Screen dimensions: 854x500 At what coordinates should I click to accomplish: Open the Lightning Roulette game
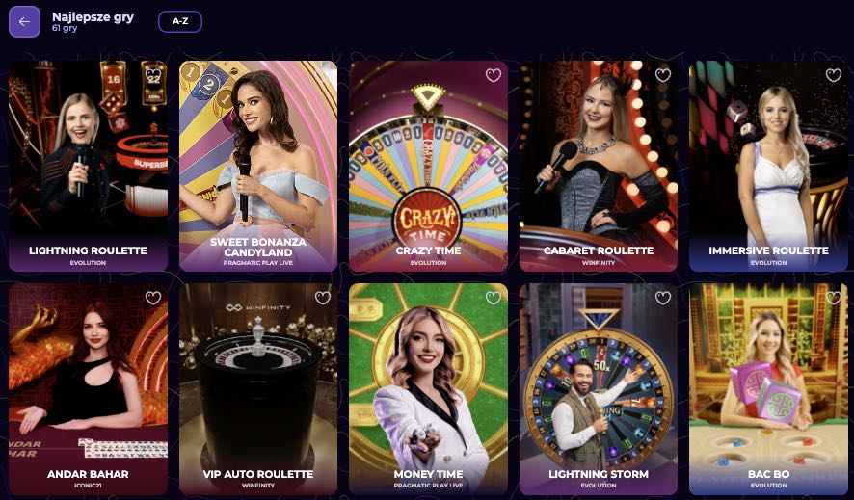click(89, 166)
